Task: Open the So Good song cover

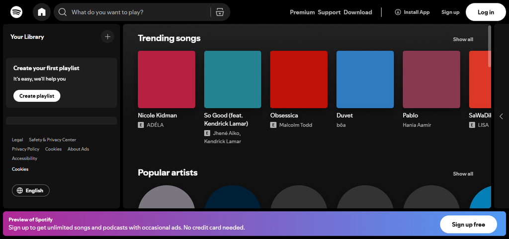Action: [x=233, y=80]
